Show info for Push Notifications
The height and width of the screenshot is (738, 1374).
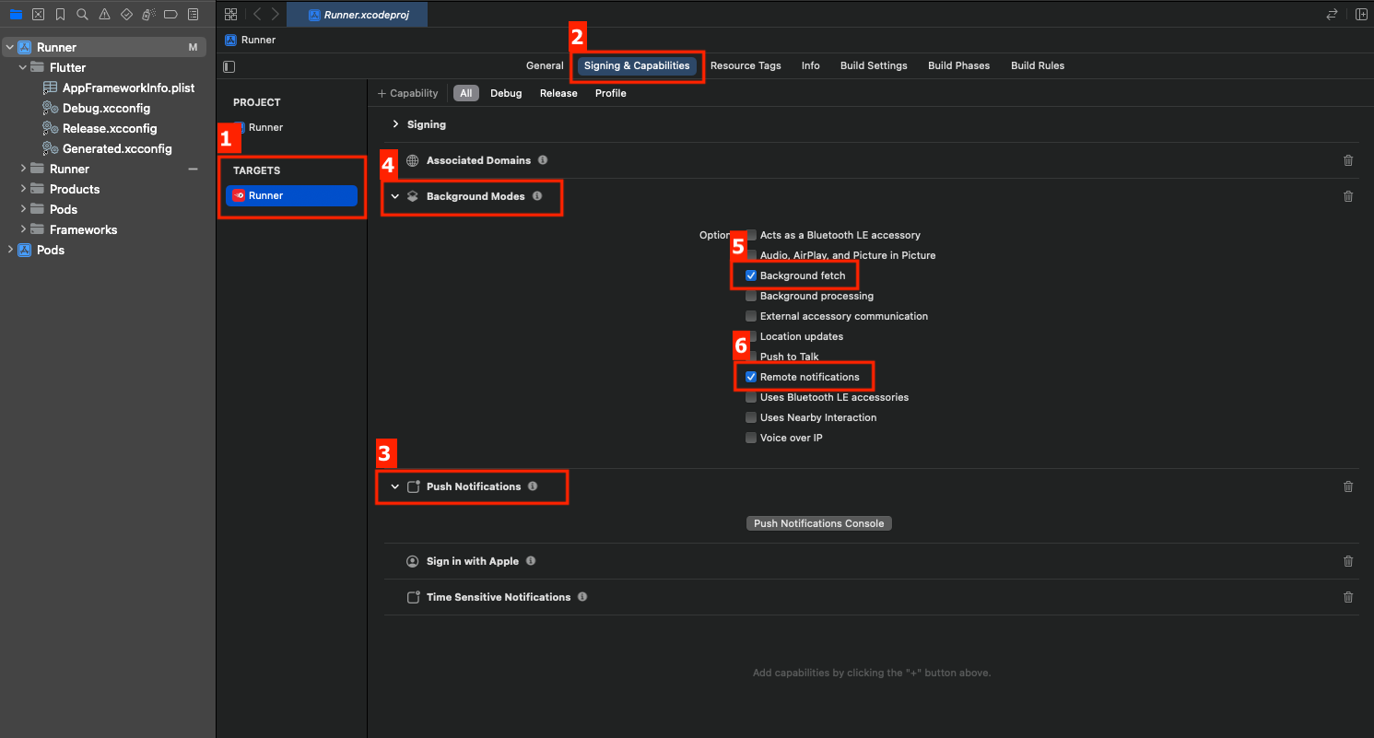[533, 486]
